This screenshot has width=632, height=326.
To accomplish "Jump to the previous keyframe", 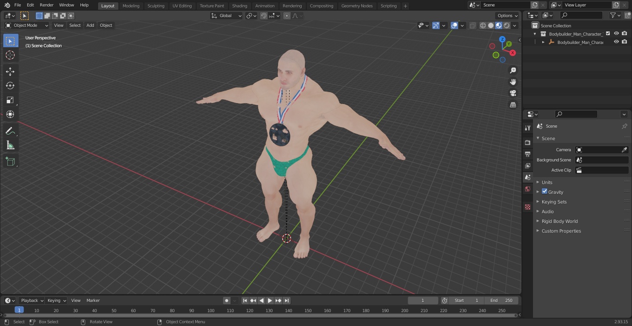I will [253, 301].
